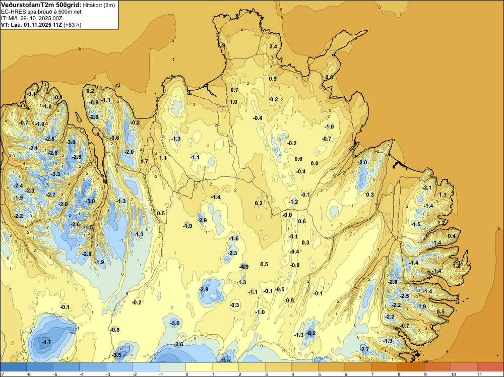This screenshot has width=504, height=377.
Task: Click the forecast offset "(+83 h)"
Action: 72,25
